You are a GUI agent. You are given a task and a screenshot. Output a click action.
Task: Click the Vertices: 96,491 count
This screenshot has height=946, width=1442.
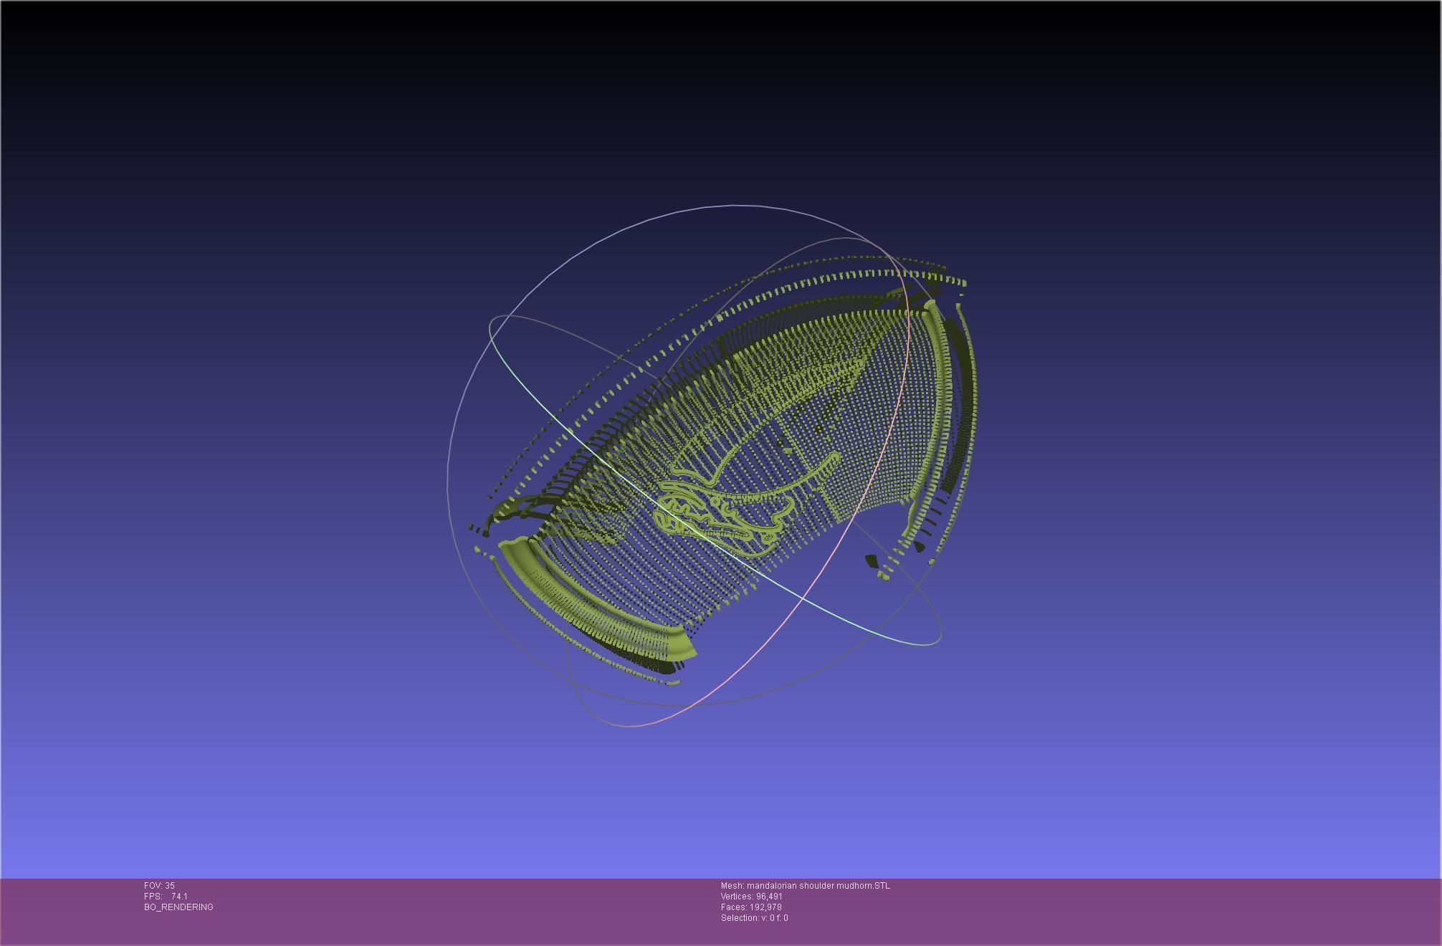751,897
